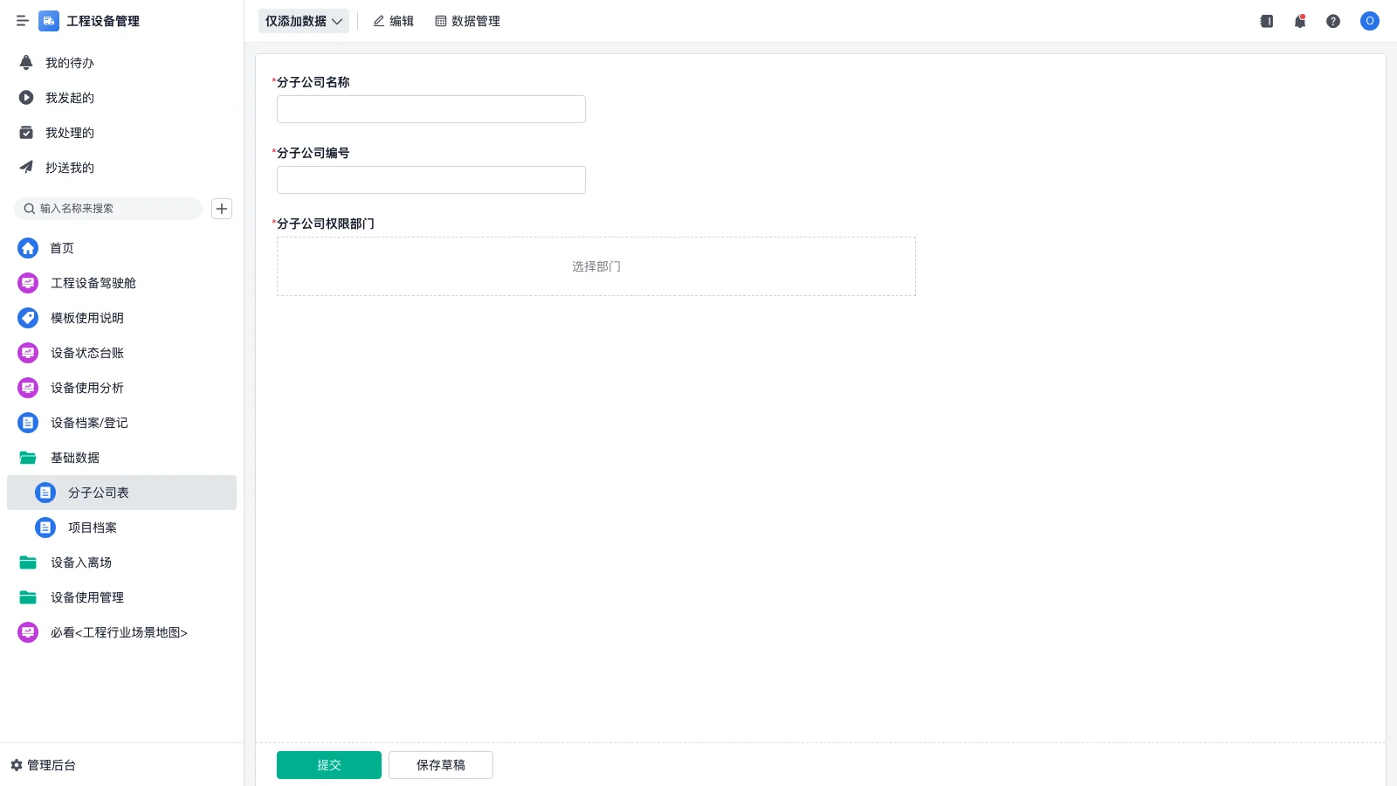Open 项目档案 form

(x=121, y=527)
